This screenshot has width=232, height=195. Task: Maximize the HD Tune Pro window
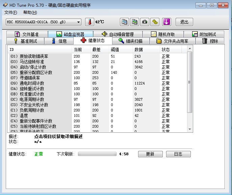click(212, 5)
